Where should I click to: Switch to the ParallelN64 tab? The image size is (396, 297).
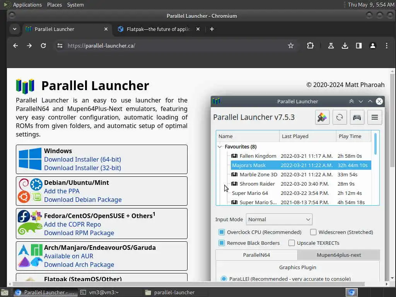tap(256, 255)
